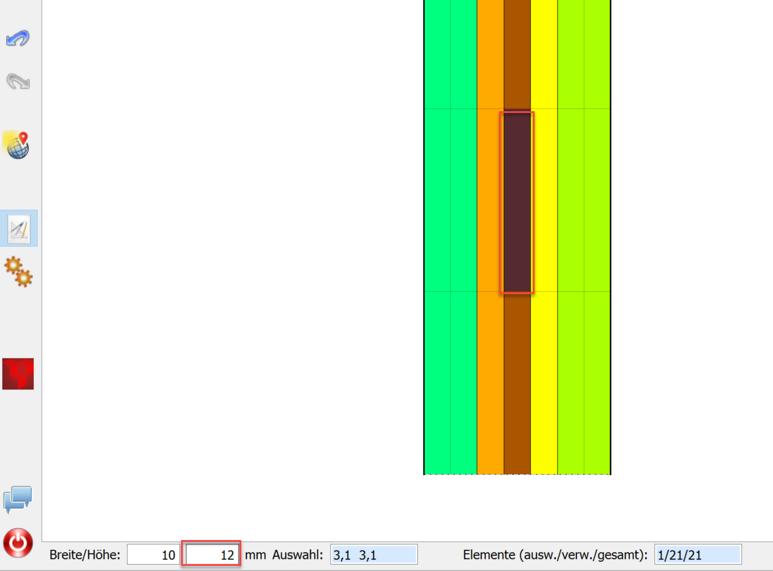This screenshot has width=773, height=571.
Task: Select the drawing/measurement tool icon
Action: [18, 228]
